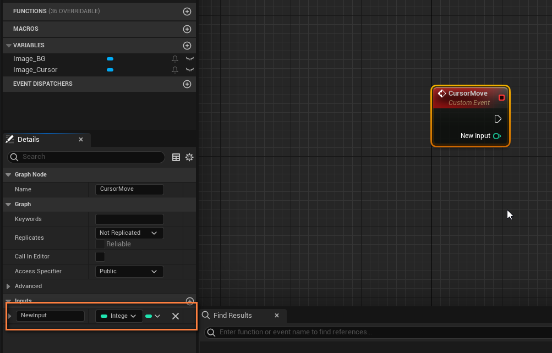Click the find references search box
Image resolution: width=552 pixels, height=353 pixels.
click(x=379, y=332)
